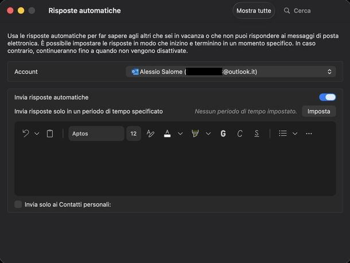
Task: Toggle underline (S) formatting
Action: [x=256, y=134]
